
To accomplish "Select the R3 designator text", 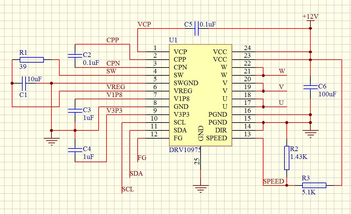I will tap(306, 178).
